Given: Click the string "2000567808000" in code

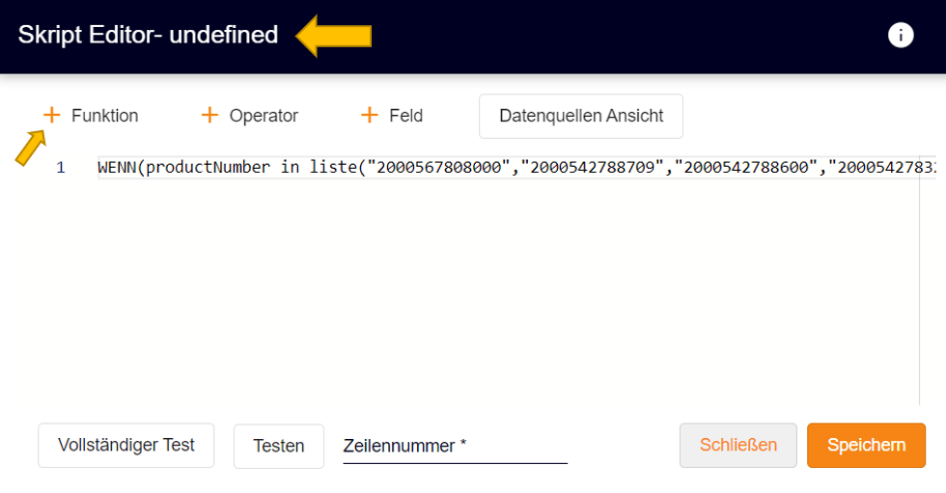Looking at the screenshot, I should click(x=438, y=167).
